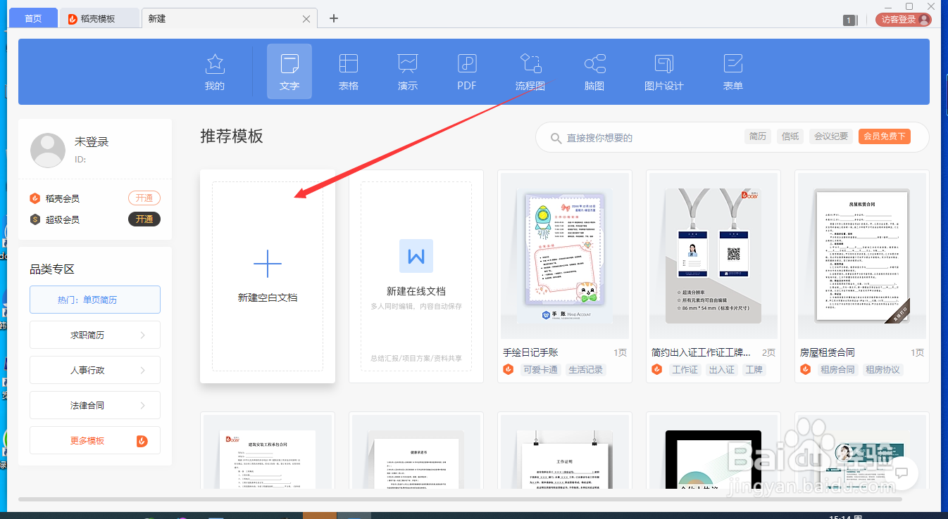Viewport: 948px width, 519px height.
Task: Click 开通 next to 稻壳会员
Action: coord(144,198)
